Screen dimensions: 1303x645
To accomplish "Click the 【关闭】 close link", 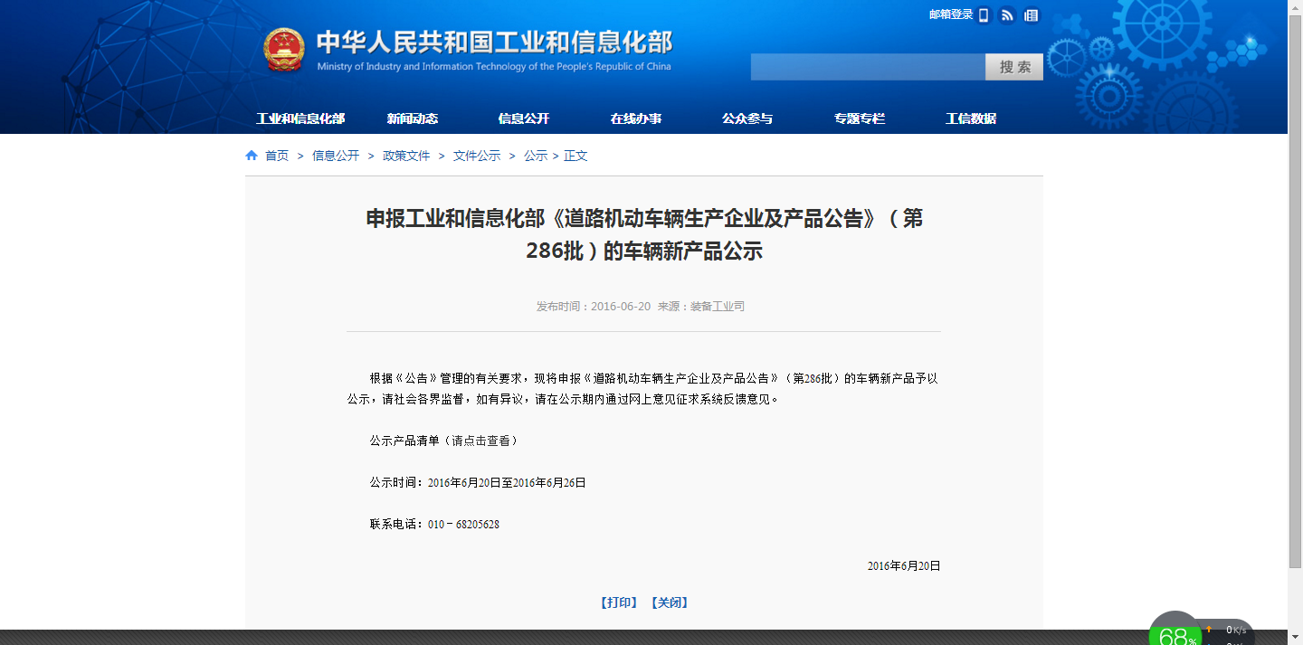I will click(670, 602).
